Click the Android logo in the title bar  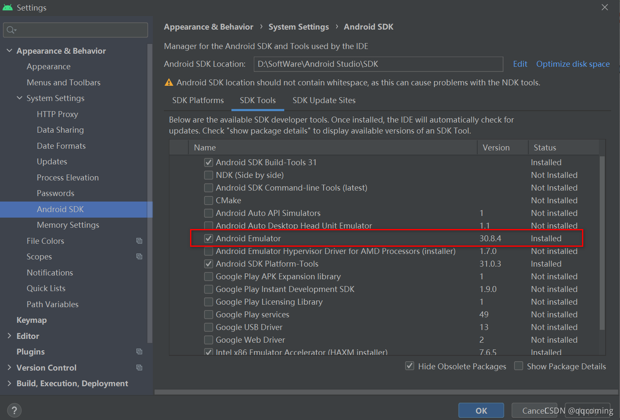[x=8, y=8]
